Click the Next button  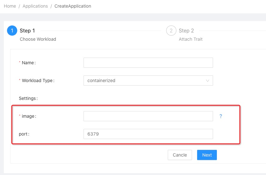(x=207, y=155)
